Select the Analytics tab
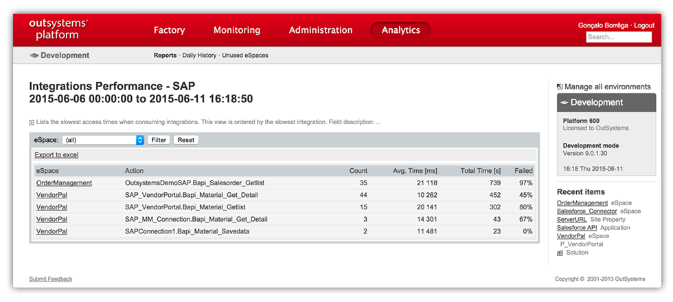Image resolution: width=673 pixels, height=302 pixels. [400, 30]
